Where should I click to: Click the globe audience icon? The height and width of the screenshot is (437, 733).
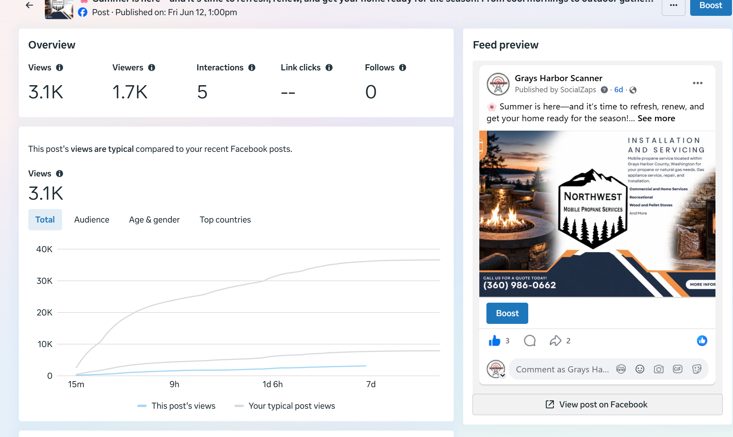[633, 90]
